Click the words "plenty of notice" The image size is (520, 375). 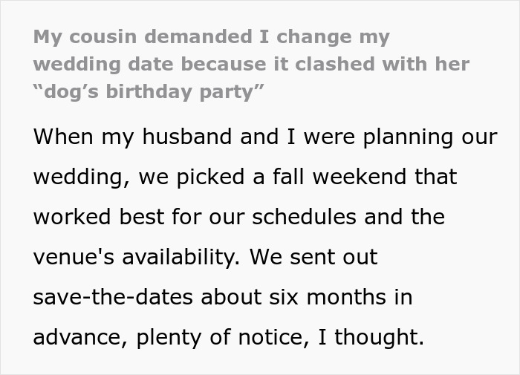214,338
